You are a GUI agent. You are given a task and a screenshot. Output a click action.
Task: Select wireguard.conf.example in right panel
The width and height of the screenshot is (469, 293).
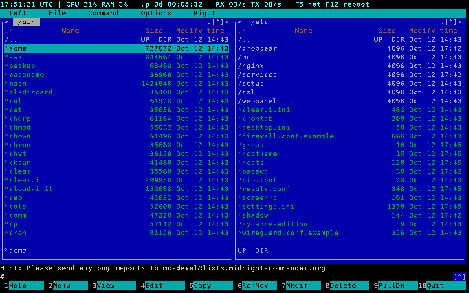tap(350, 233)
